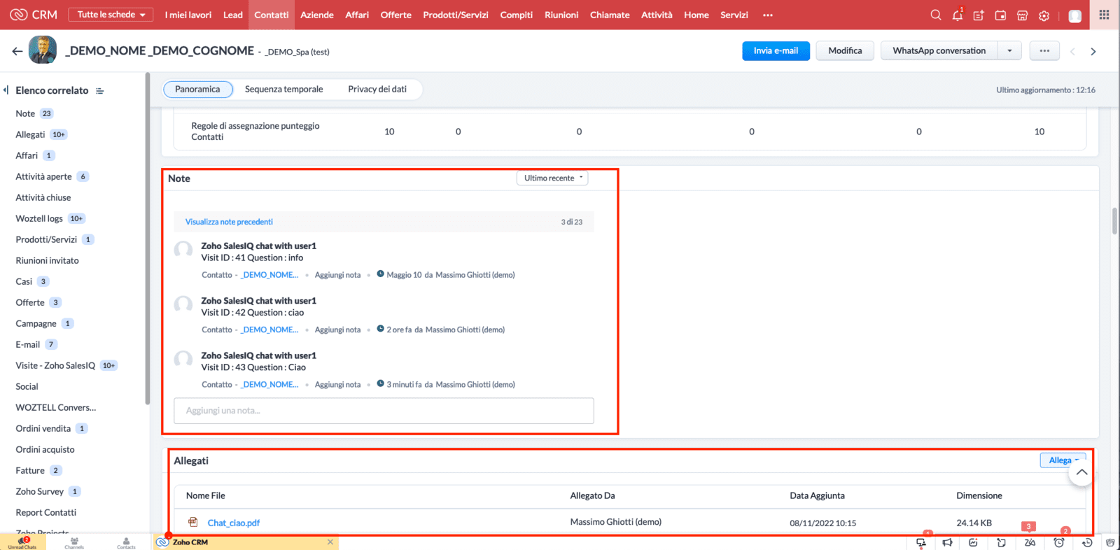Screen dimensions: 1120x550
Task: Open Unread Chats in bottom bar
Action: click(22, 542)
